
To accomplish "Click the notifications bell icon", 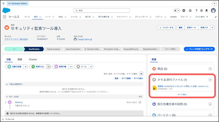I will tap(207, 11).
